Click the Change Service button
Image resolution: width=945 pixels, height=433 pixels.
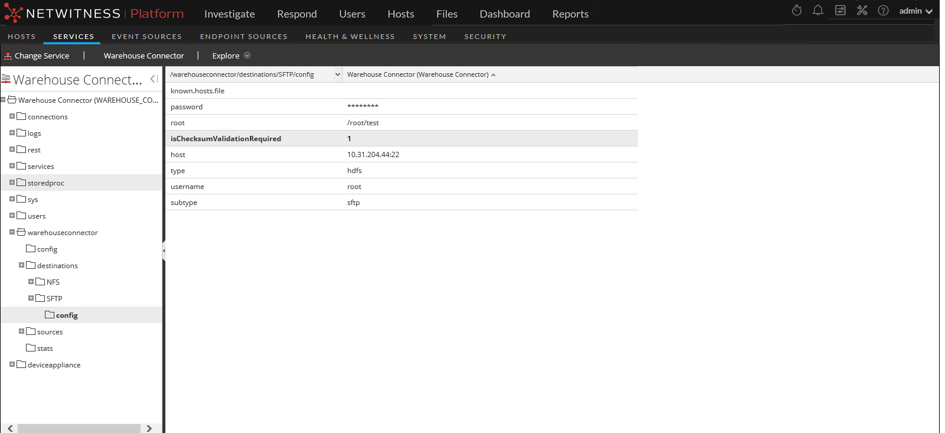coord(37,56)
